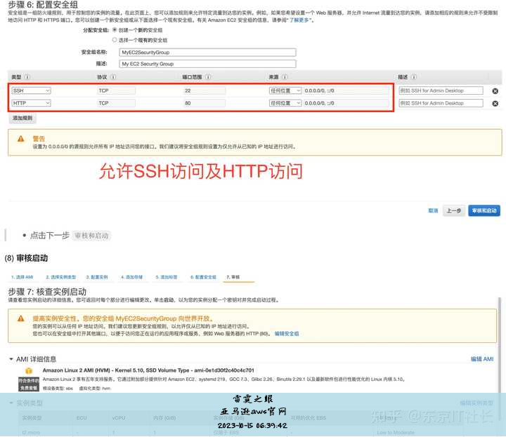506x437 pixels.
Task: Click the source CIDR field in SSH row
Action: [346, 90]
